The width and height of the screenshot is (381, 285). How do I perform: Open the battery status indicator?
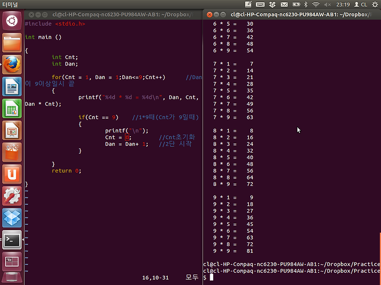coord(296,4)
